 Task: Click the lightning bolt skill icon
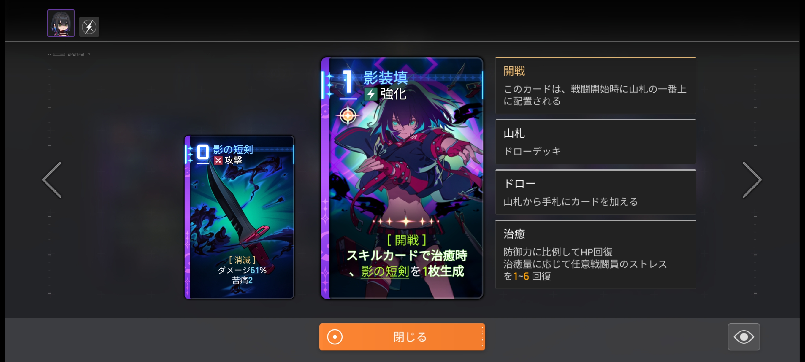89,26
